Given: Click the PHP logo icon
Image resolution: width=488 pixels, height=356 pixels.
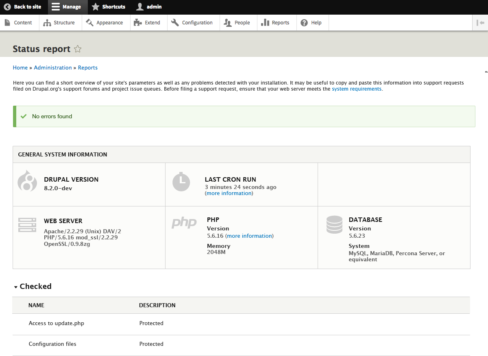Looking at the screenshot, I should point(184,223).
